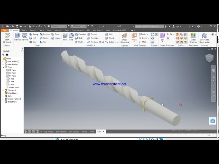
Task: Expand the Circular Pattern1 node
Action: coord(3,99)
